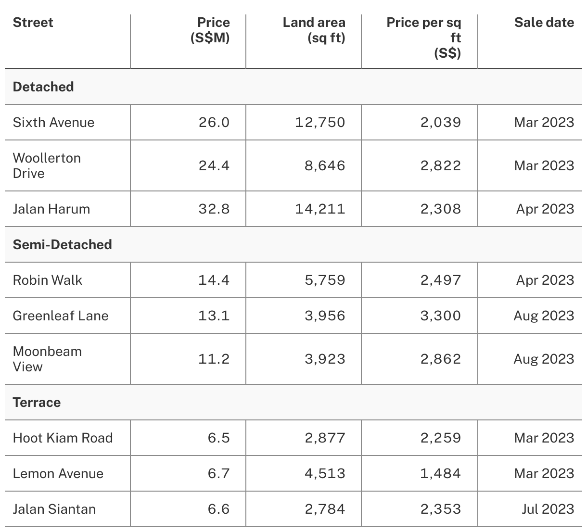Select Hoot Kiam Road's 2,877 land area
Image resolution: width=587 pixels, height=532 pixels.
(x=325, y=438)
